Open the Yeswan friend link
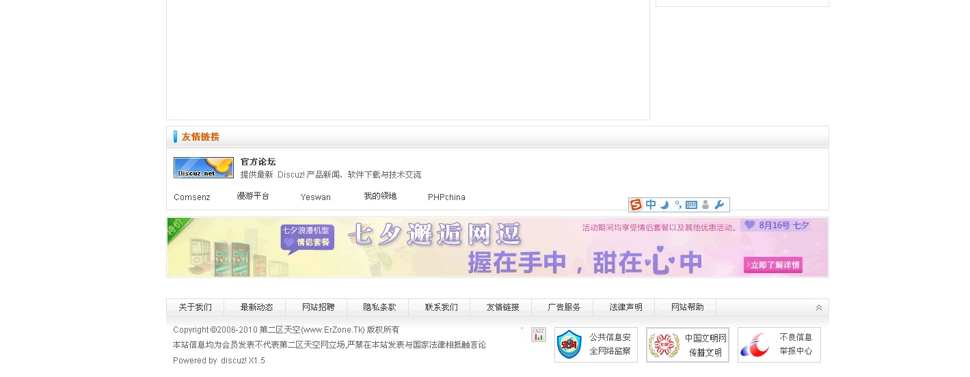 click(x=316, y=197)
